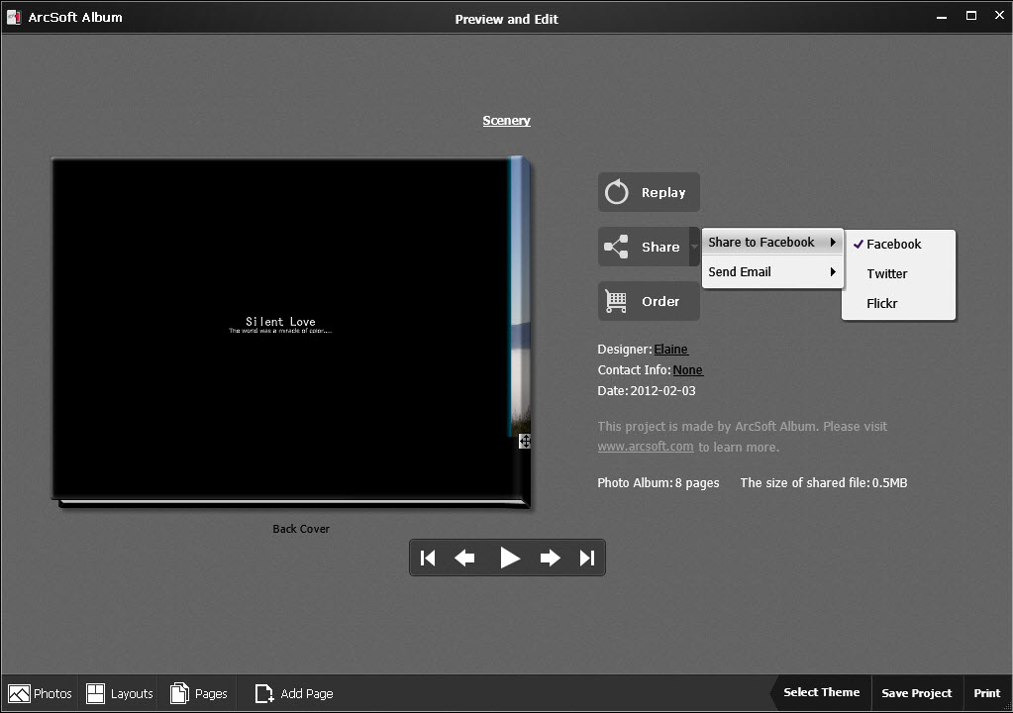Play the album slideshow
The image size is (1013, 713).
coord(509,558)
